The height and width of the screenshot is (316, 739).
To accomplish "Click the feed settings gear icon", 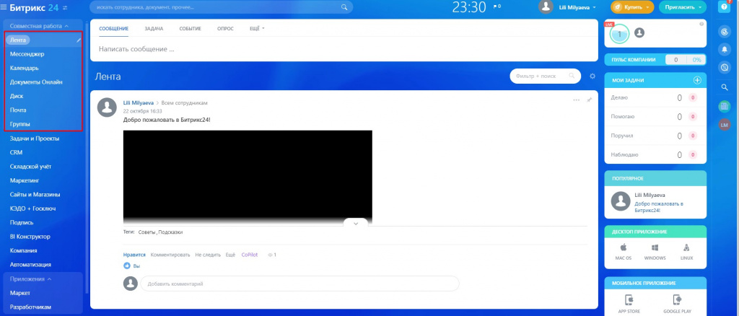I will click(x=592, y=76).
